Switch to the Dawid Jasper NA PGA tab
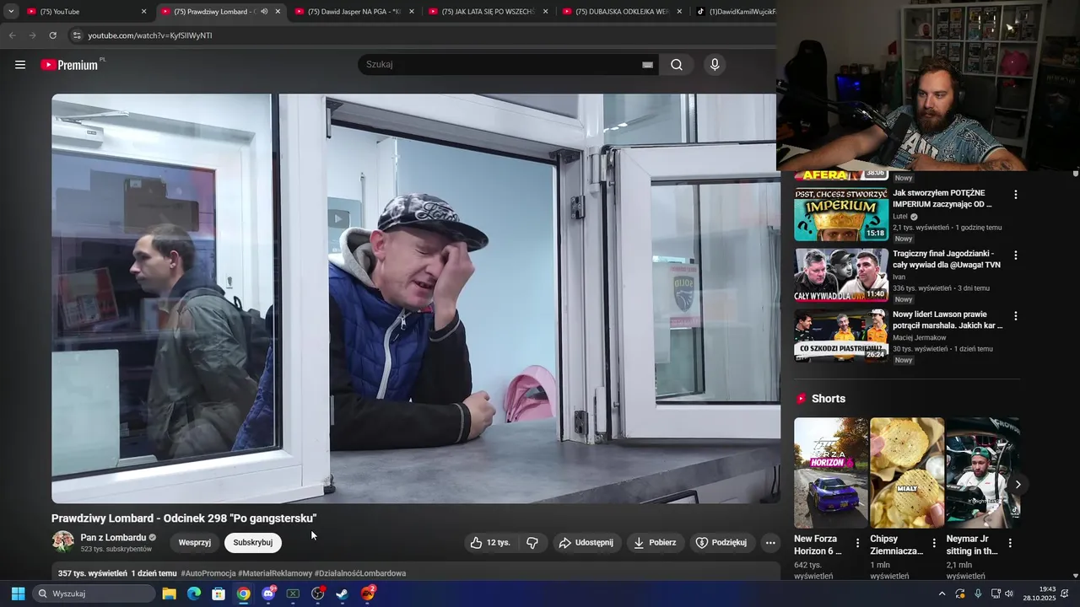This screenshot has width=1080, height=607. 354,12
